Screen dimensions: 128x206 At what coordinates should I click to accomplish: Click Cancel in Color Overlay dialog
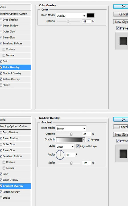(121, 14)
